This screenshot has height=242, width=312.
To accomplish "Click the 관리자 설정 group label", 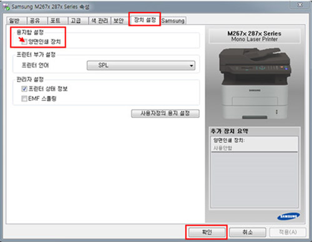I will pyautogui.click(x=30, y=79).
